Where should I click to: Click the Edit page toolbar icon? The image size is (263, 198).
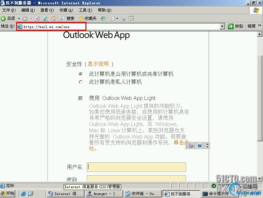coord(131,18)
